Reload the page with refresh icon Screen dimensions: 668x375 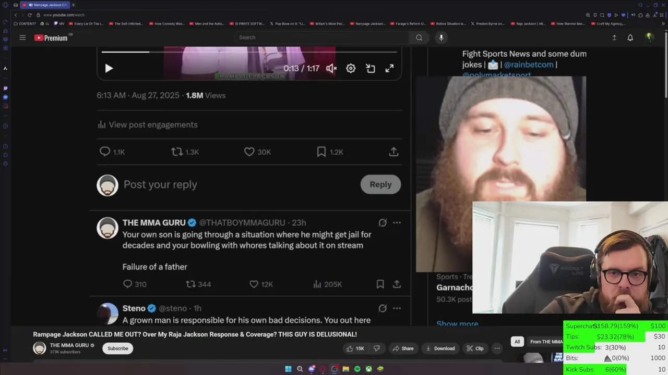click(30, 15)
